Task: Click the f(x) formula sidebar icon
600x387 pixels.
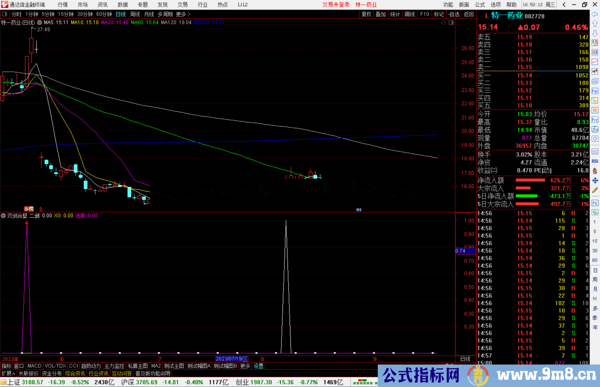Action: pos(595,129)
